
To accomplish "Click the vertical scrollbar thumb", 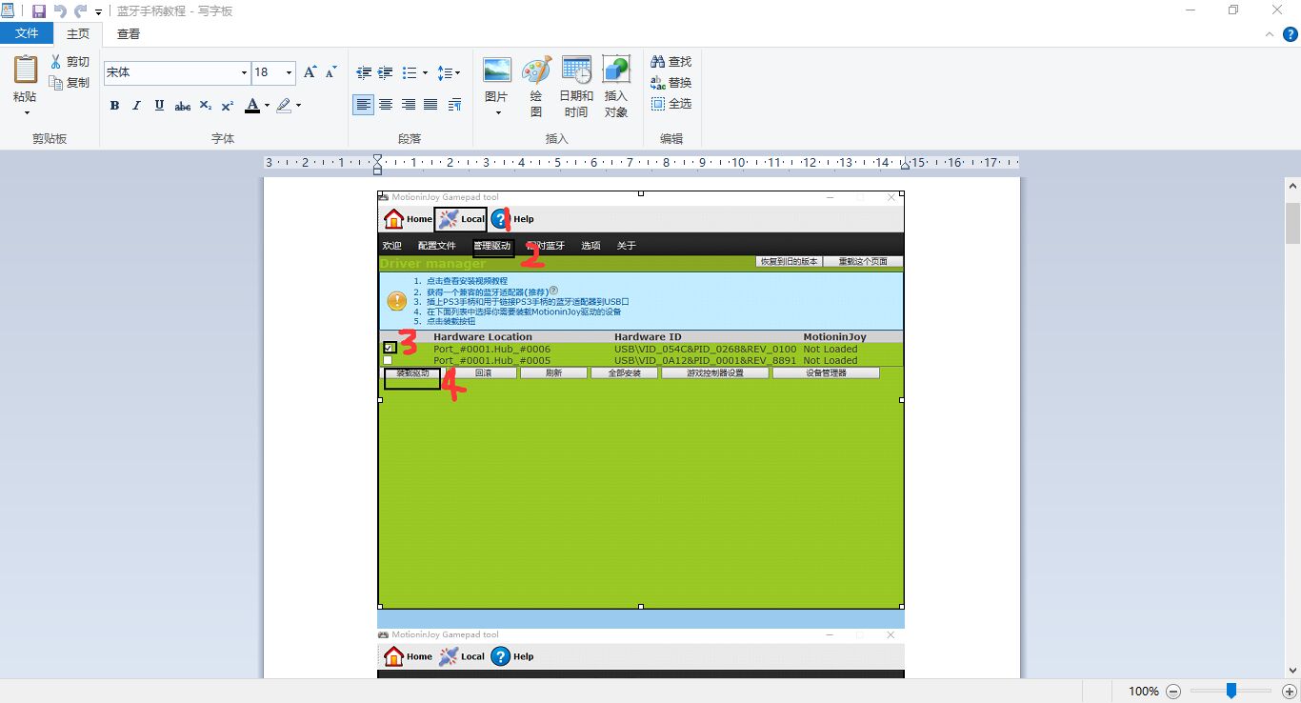I will [x=1292, y=224].
